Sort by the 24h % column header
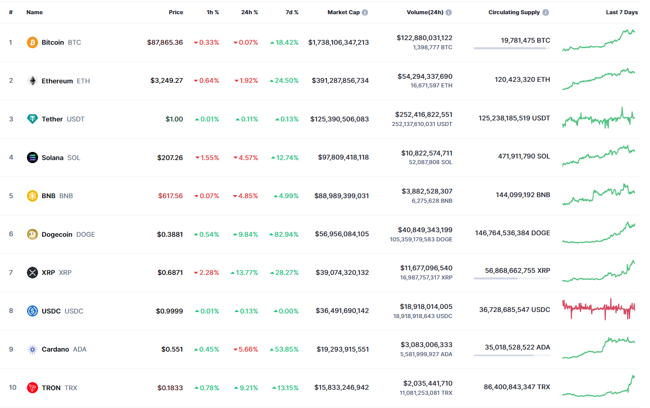Screen dimensions: 650x408 click(x=249, y=12)
